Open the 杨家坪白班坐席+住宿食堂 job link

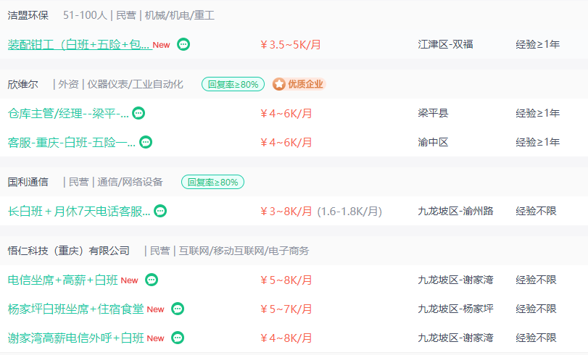coord(75,309)
